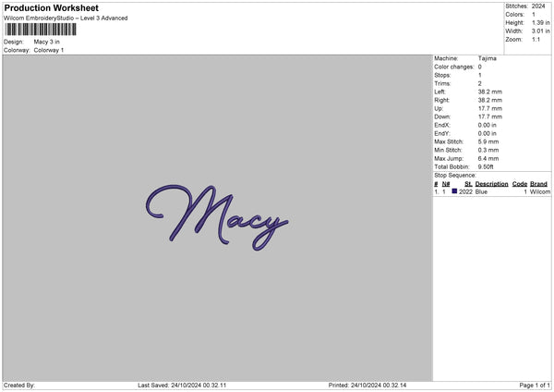Click the Production Worksheet title
The height and width of the screenshot is (392, 554).
[x=51, y=7]
